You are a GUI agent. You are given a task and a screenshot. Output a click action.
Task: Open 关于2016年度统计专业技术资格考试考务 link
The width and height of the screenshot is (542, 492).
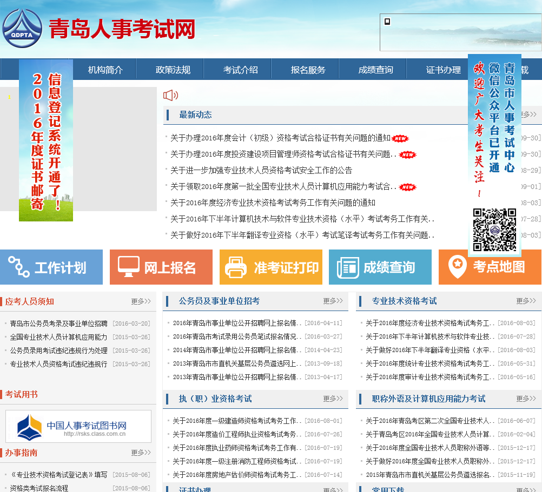tap(430, 363)
